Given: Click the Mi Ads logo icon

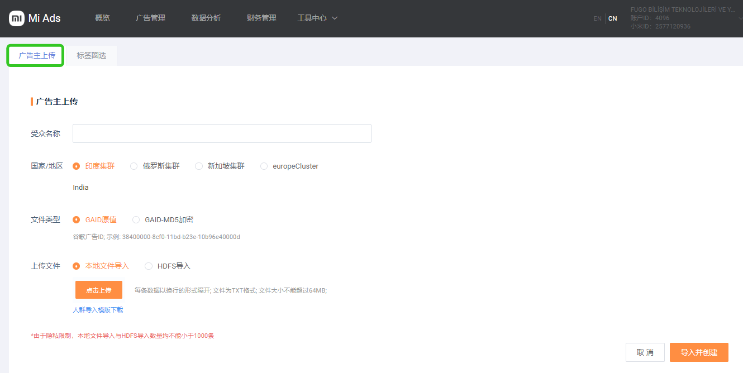Looking at the screenshot, I should click(x=17, y=18).
